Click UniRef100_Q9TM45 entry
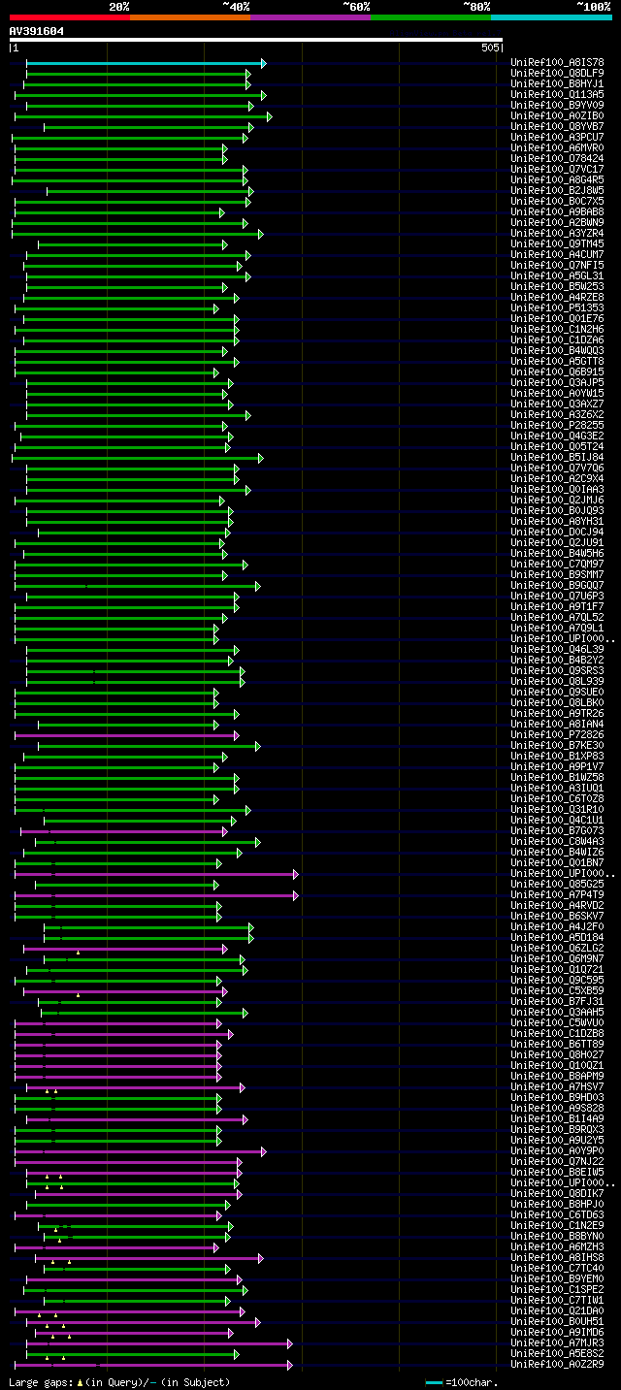 pyautogui.click(x=557, y=244)
